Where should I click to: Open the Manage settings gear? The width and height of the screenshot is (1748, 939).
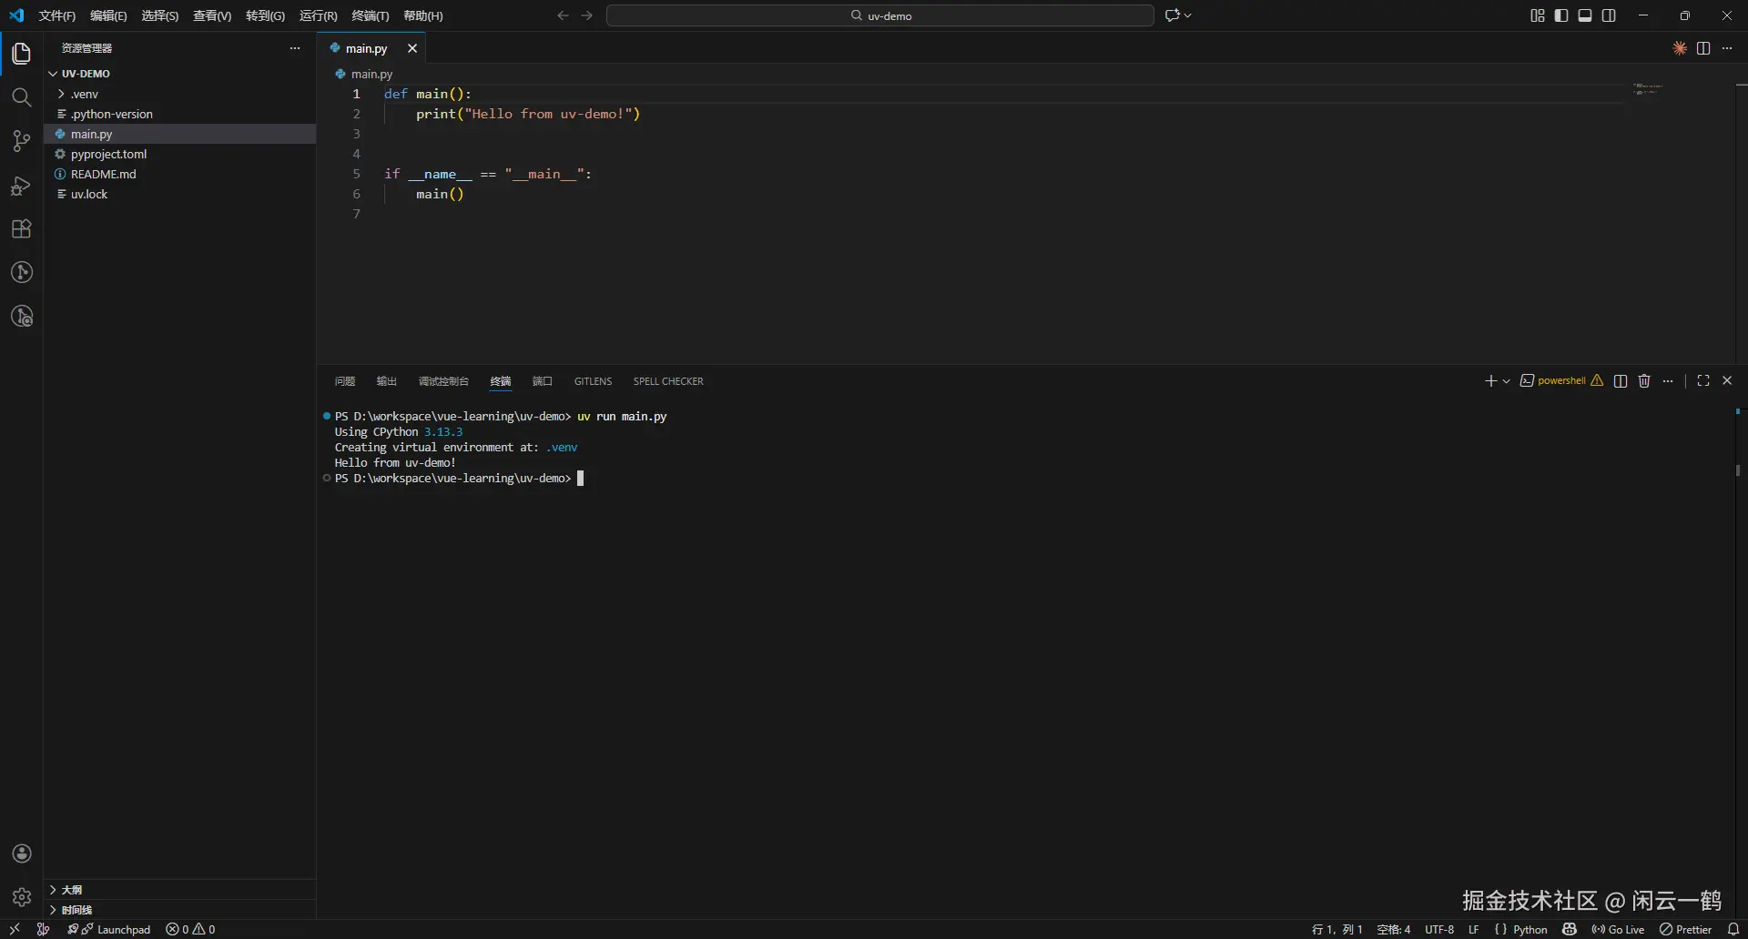tap(22, 897)
